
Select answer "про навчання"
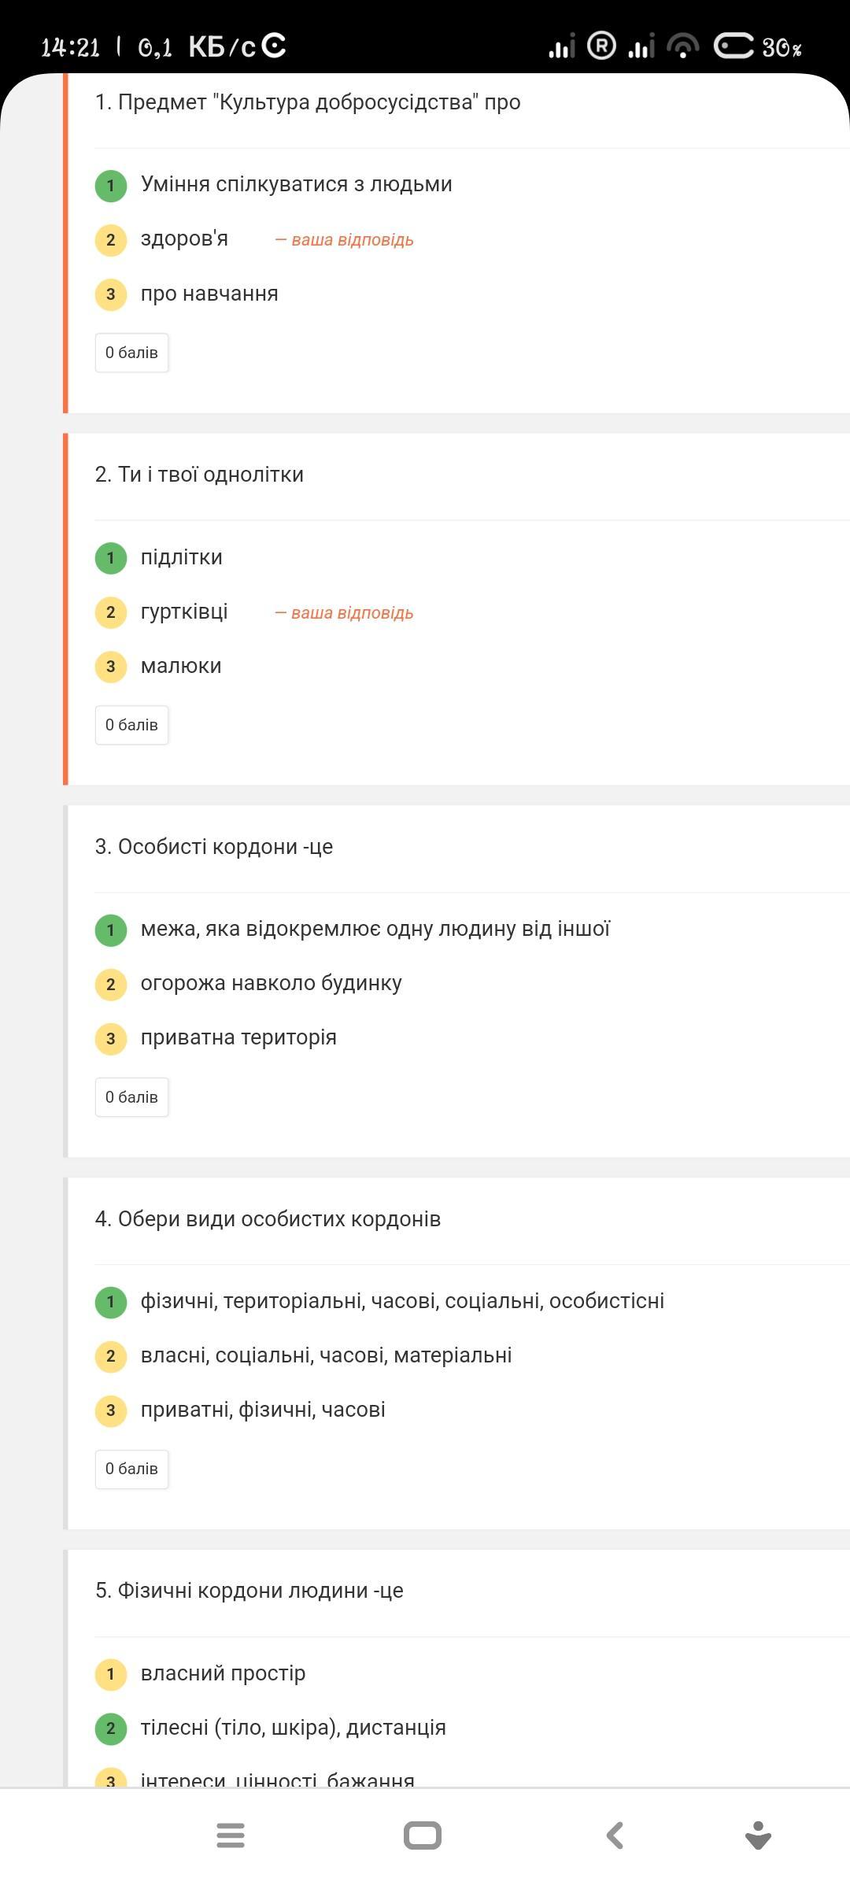coord(209,294)
